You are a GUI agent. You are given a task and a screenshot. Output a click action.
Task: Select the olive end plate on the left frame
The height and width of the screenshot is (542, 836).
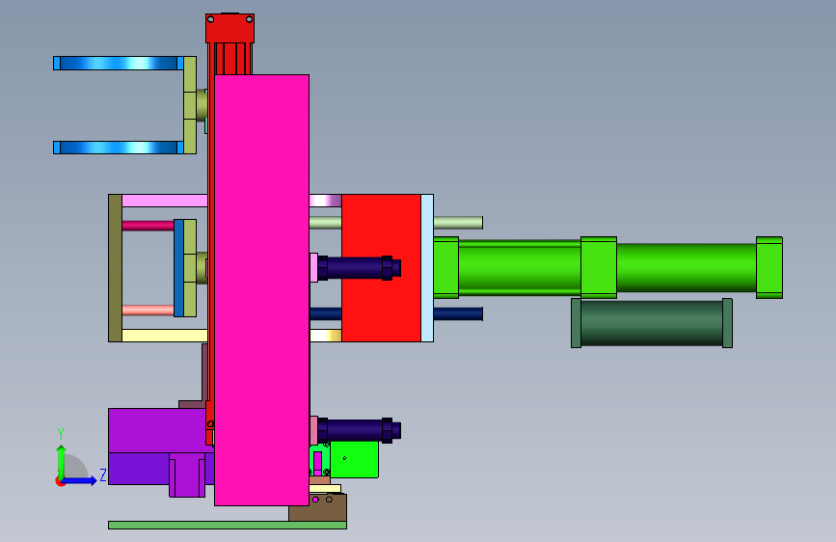click(115, 268)
